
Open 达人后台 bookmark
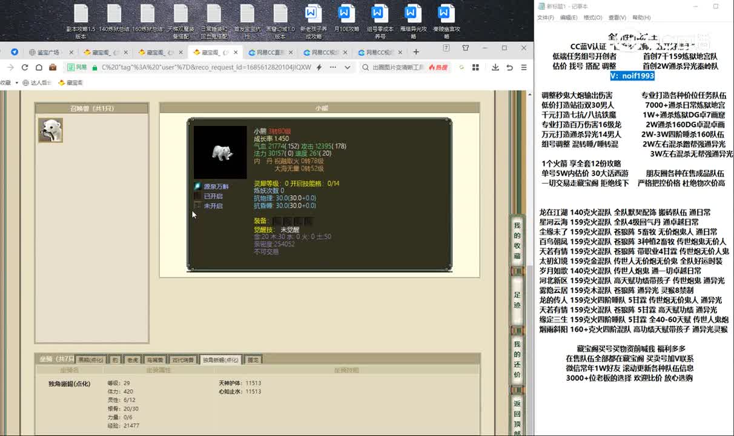tap(37, 83)
